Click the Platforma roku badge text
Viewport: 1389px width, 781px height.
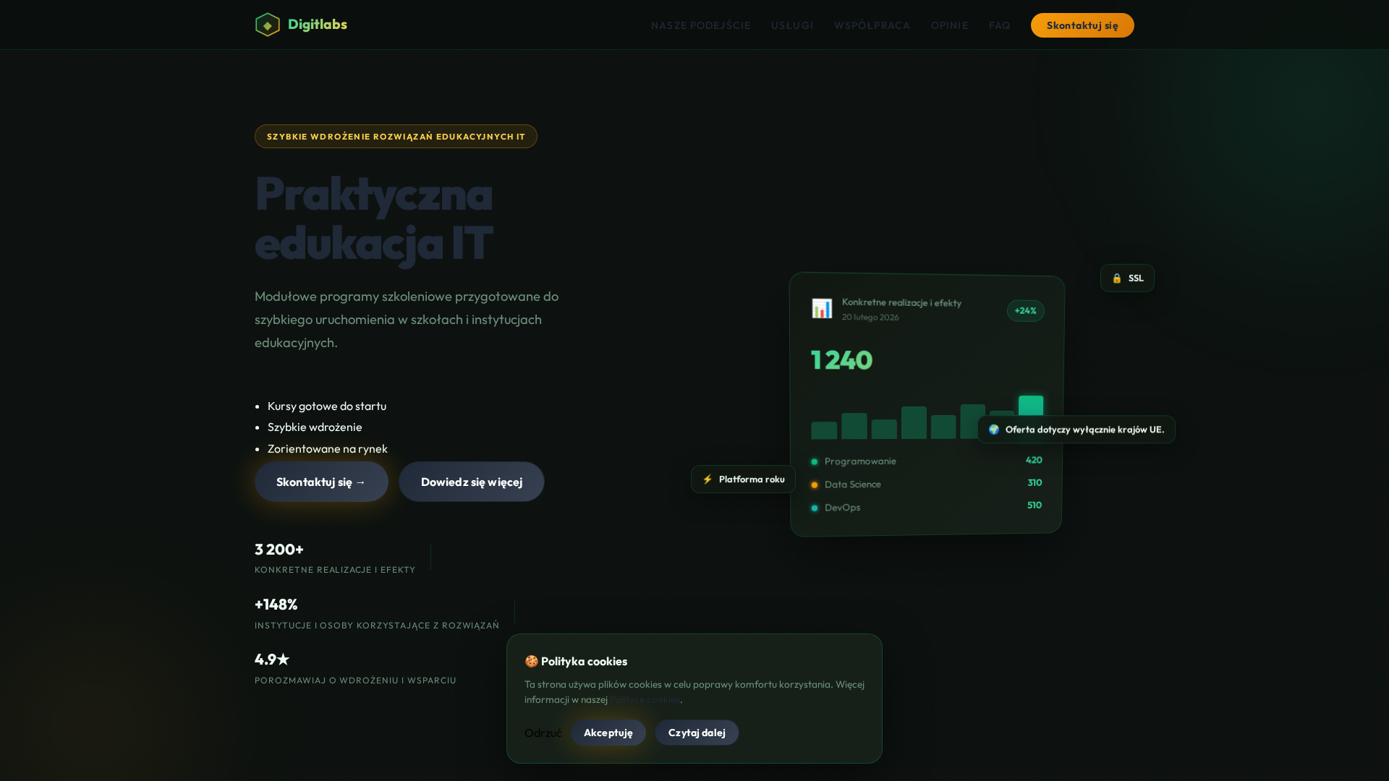(x=752, y=479)
